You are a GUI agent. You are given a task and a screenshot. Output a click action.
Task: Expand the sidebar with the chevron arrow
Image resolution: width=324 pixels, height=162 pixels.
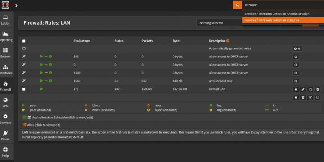pyautogui.click(x=16, y=5)
